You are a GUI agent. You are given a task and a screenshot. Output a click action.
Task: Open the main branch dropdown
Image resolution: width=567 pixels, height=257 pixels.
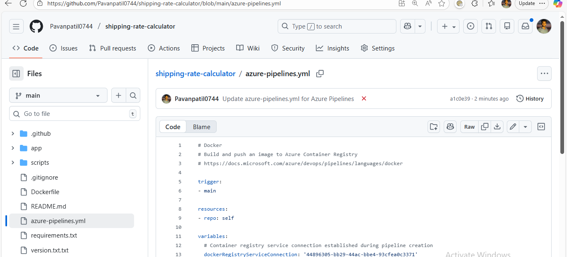click(58, 96)
